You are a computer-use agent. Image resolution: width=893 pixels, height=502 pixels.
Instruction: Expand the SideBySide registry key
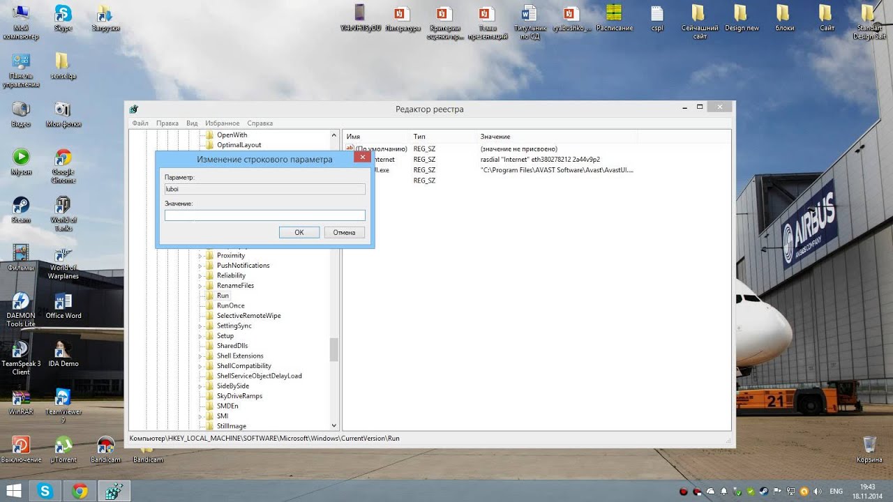[200, 386]
